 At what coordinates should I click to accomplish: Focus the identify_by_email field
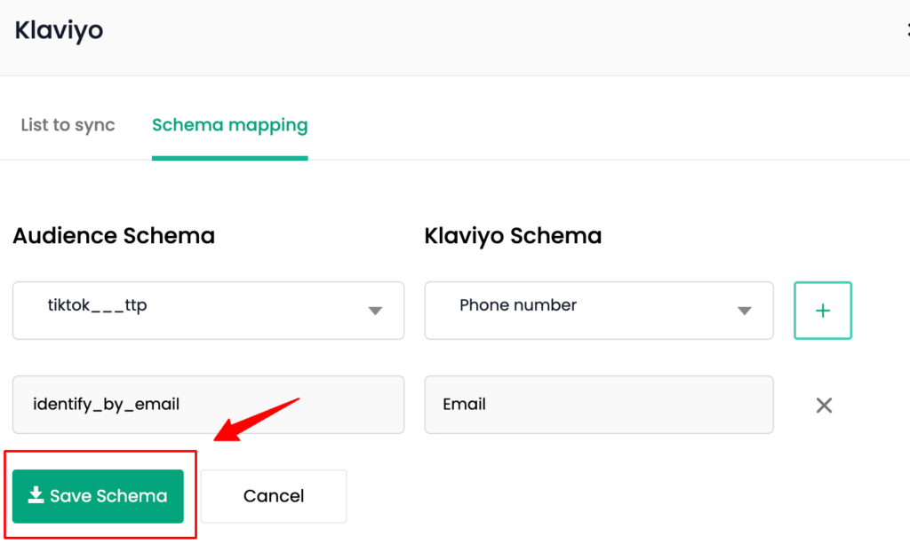(x=208, y=405)
